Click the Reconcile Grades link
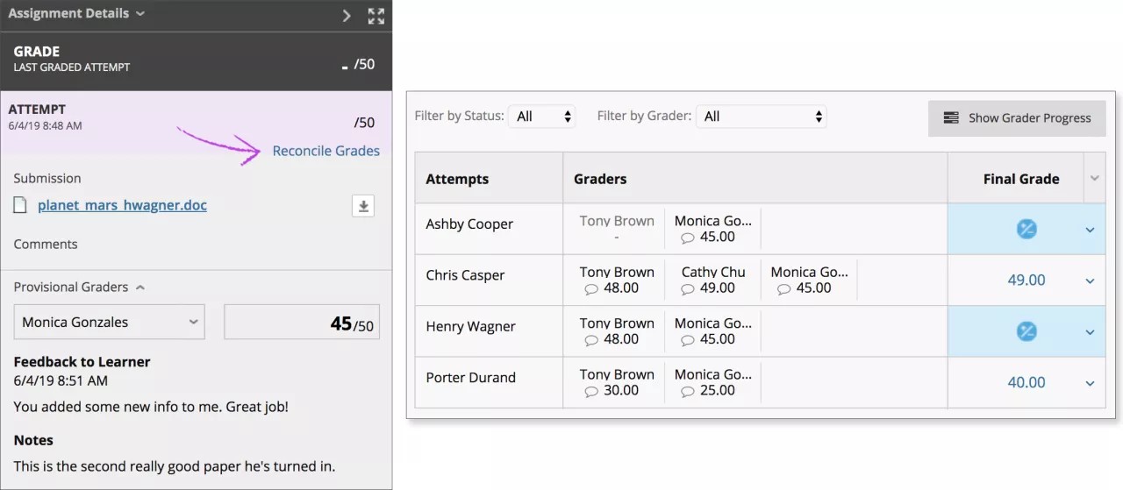The height and width of the screenshot is (490, 1123). tap(325, 151)
